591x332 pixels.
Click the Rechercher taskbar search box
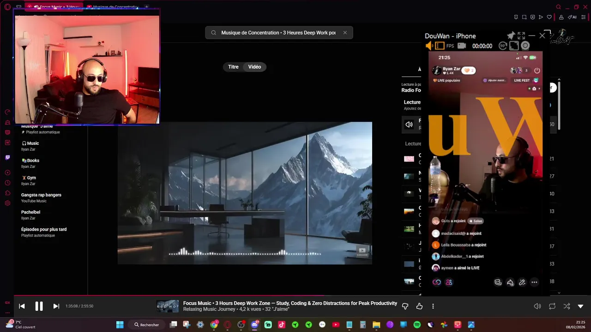coord(147,325)
